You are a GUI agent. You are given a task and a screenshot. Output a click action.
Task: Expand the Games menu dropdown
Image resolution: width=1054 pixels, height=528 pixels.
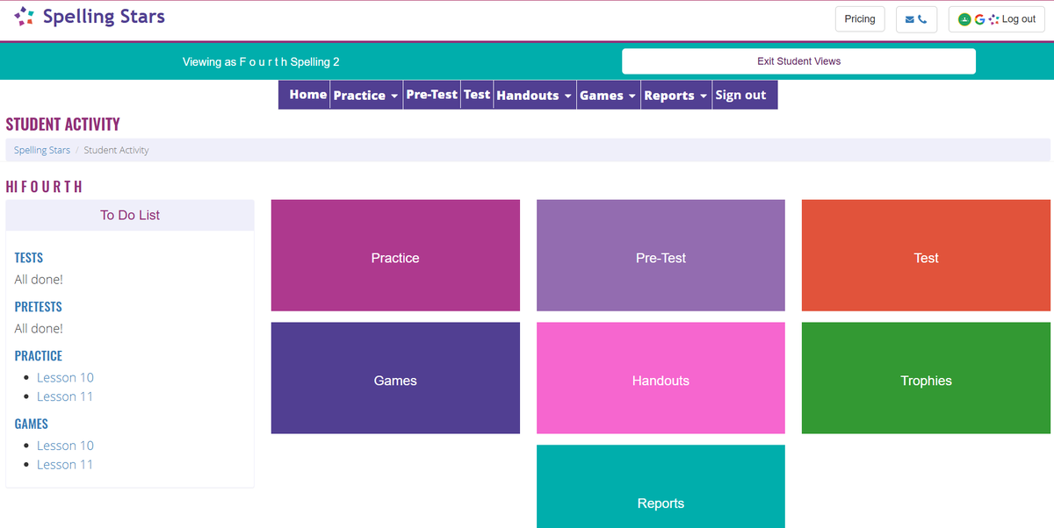click(x=608, y=95)
